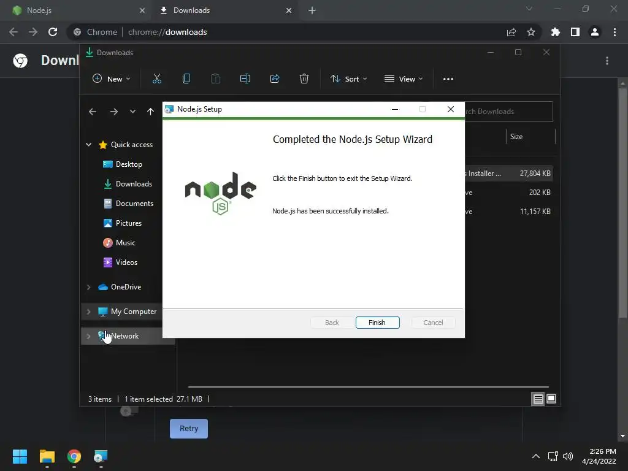Select the 202 KB file row

point(508,193)
